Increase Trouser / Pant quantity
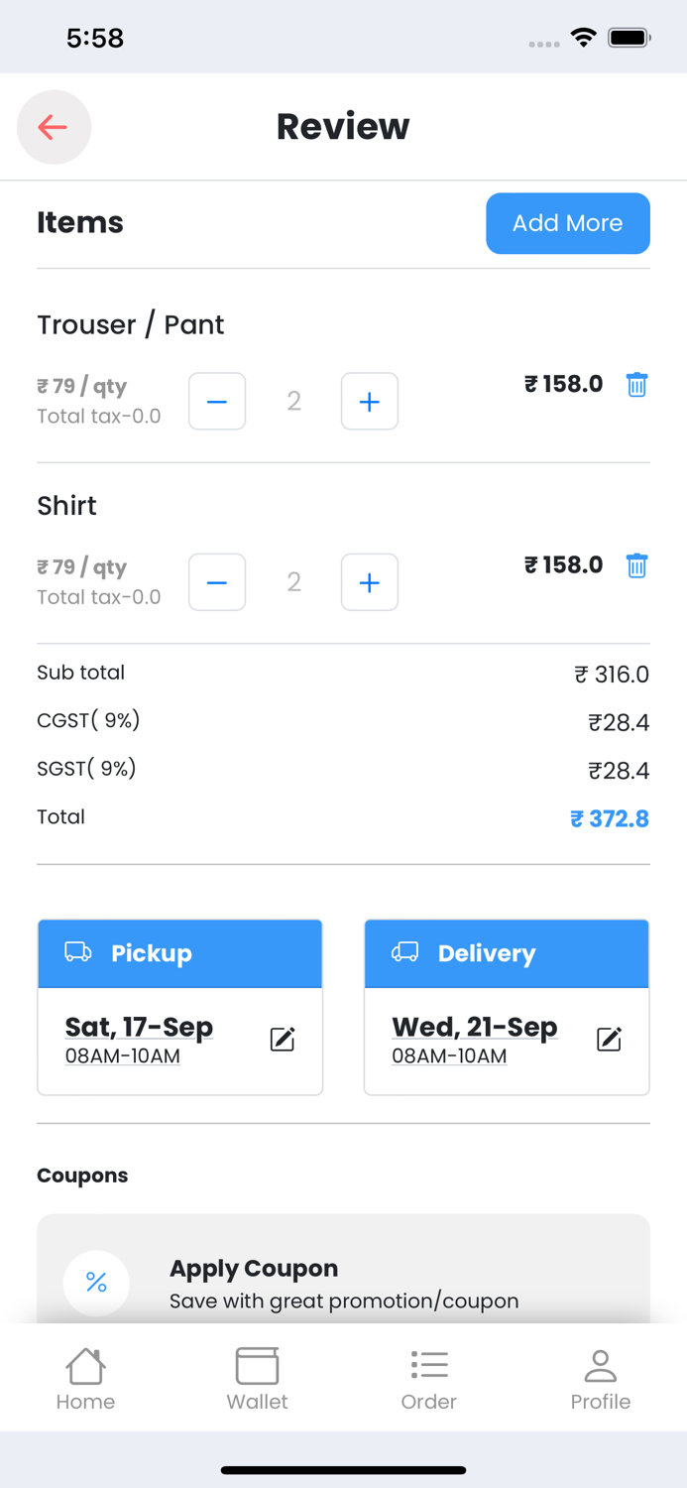This screenshot has width=687, height=1488. pyautogui.click(x=369, y=402)
